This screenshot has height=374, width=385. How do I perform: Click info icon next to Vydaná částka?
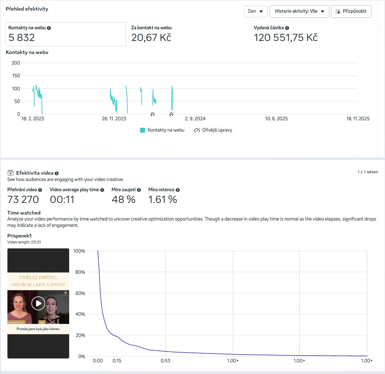(x=287, y=28)
